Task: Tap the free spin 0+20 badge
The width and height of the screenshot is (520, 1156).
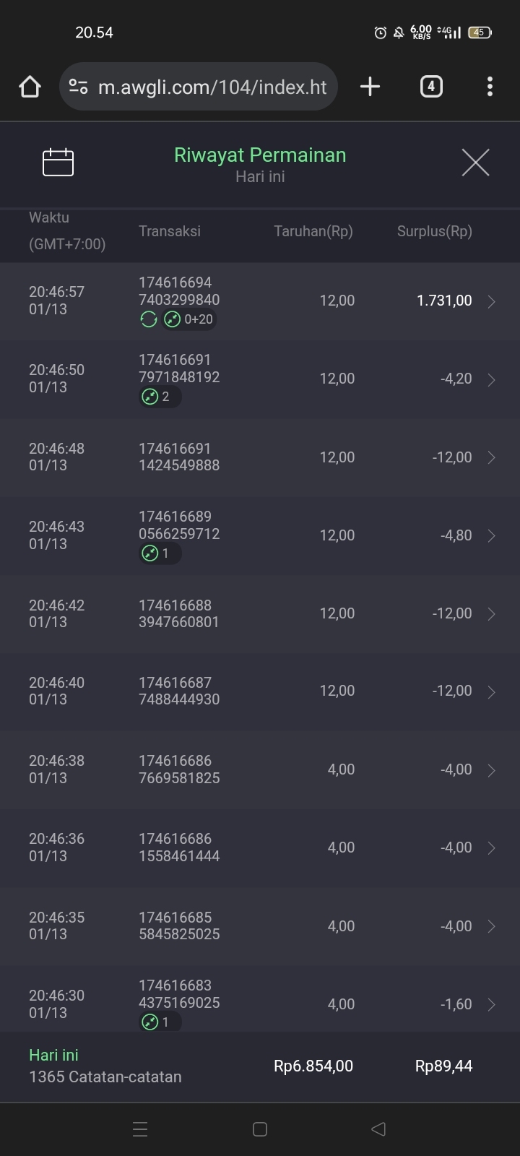Action: point(189,319)
